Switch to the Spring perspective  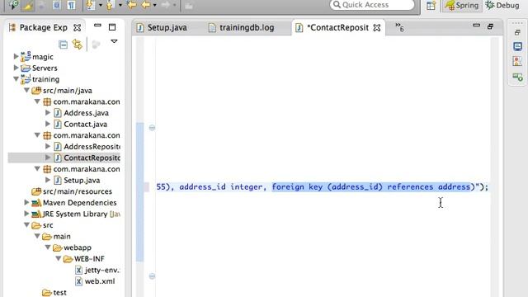(x=462, y=6)
